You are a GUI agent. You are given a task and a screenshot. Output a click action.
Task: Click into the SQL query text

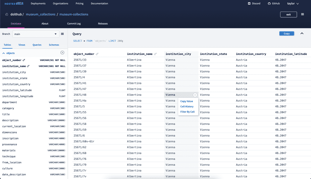coord(98,41)
